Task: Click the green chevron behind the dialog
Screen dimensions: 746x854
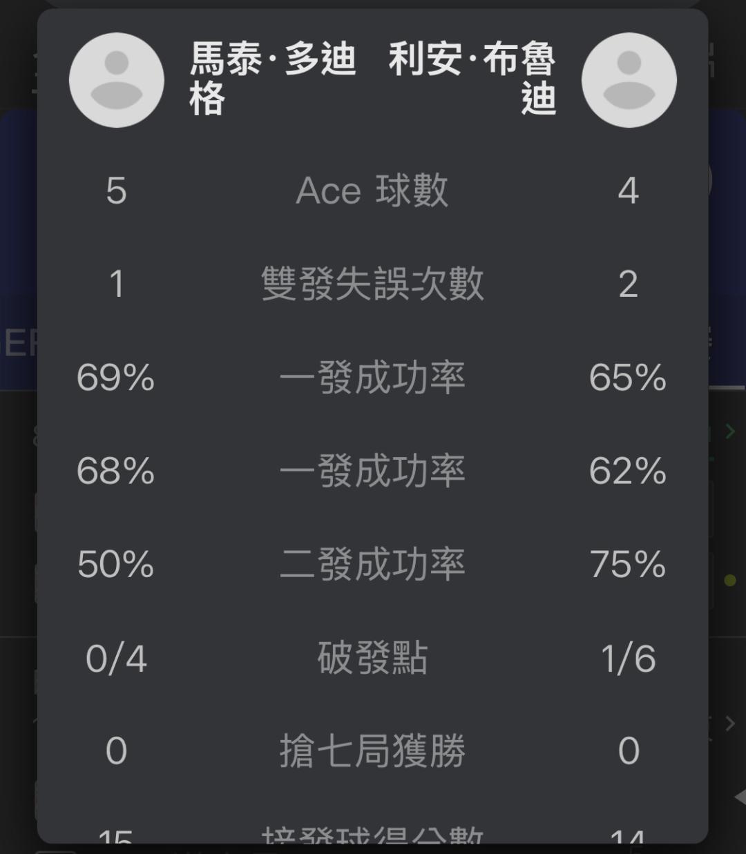Action: click(x=730, y=431)
